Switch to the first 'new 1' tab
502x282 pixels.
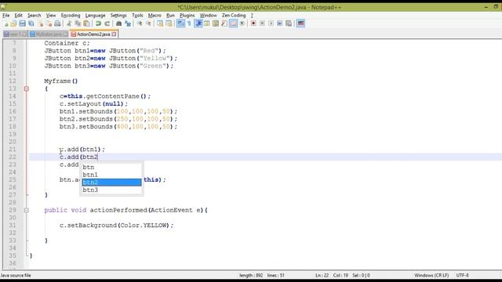[x=15, y=34]
